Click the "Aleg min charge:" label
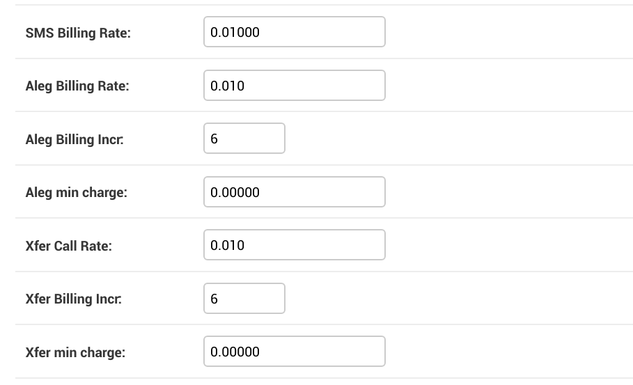Image resolution: width=633 pixels, height=385 pixels. tap(77, 192)
